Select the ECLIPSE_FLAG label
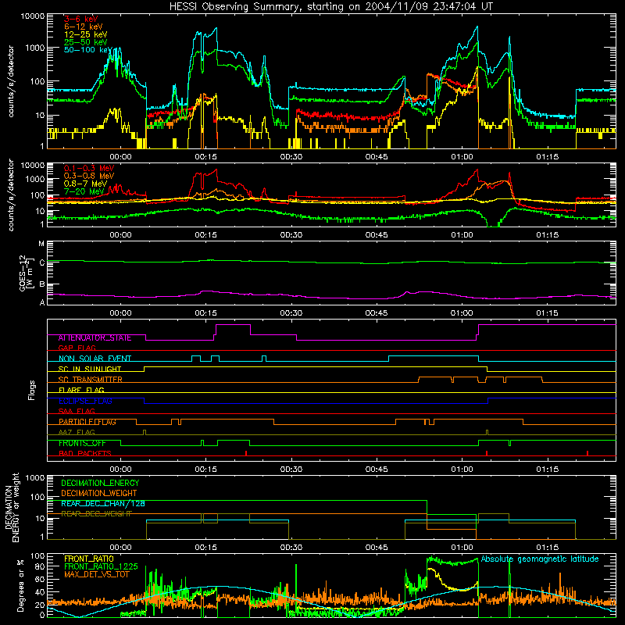Image resolution: width=625 pixels, height=625 pixels. [x=85, y=401]
